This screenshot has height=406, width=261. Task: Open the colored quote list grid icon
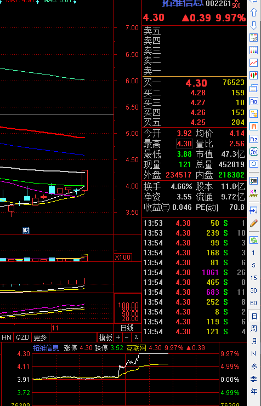point(254,50)
